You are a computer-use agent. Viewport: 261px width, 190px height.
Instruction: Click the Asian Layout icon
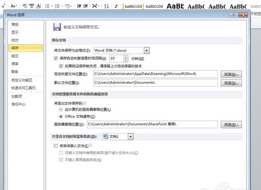95,6
